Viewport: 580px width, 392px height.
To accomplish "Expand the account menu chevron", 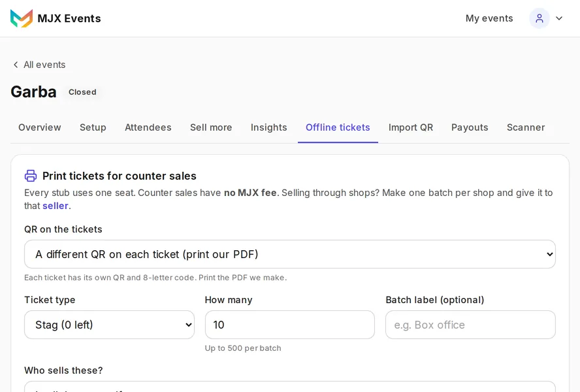I will (x=559, y=18).
